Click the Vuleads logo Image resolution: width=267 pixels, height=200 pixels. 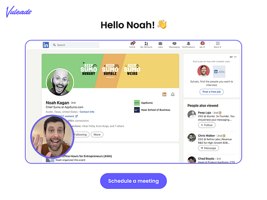point(19,12)
